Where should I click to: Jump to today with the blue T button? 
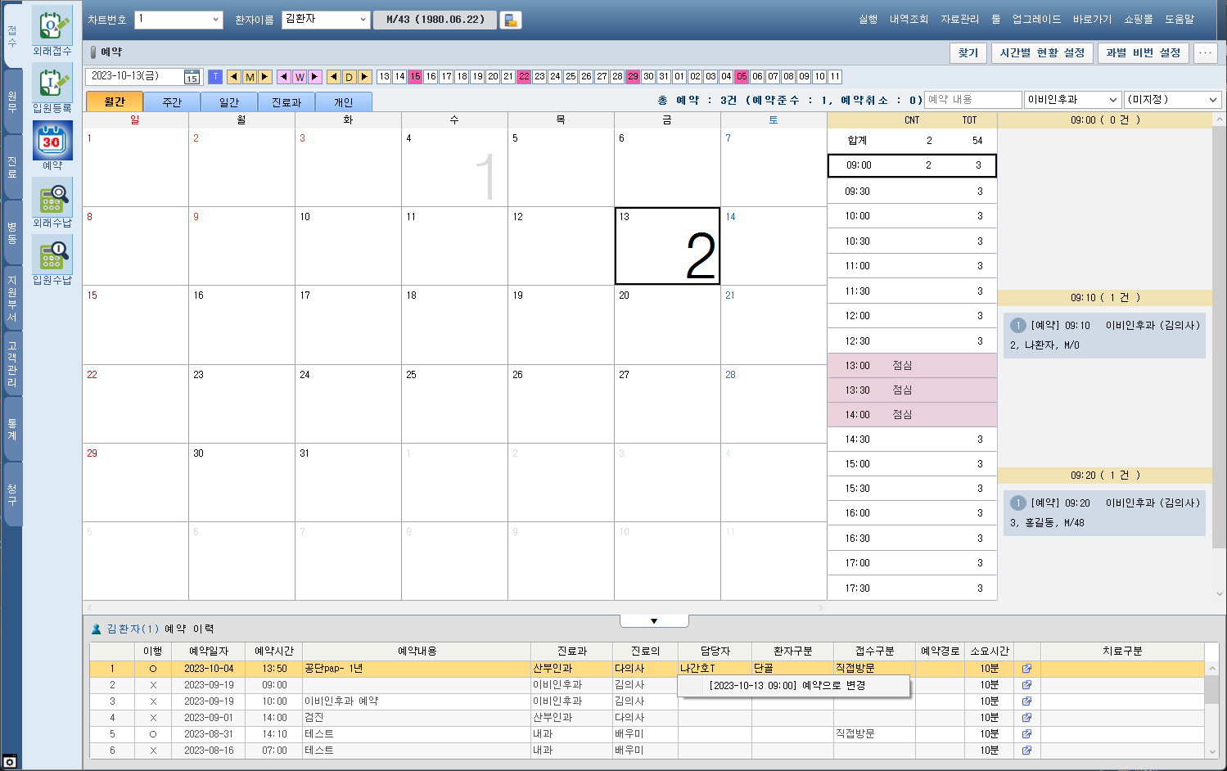click(x=215, y=77)
